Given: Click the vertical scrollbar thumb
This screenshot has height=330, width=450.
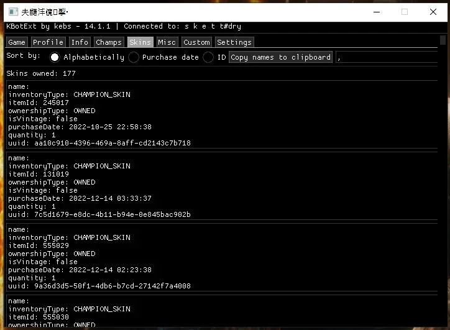Looking at the screenshot, I should click(443, 40).
